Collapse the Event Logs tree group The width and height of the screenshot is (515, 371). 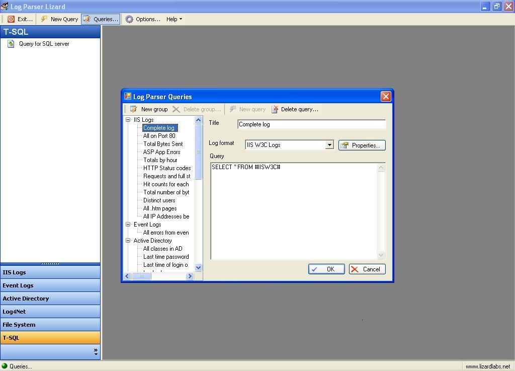tap(128, 225)
